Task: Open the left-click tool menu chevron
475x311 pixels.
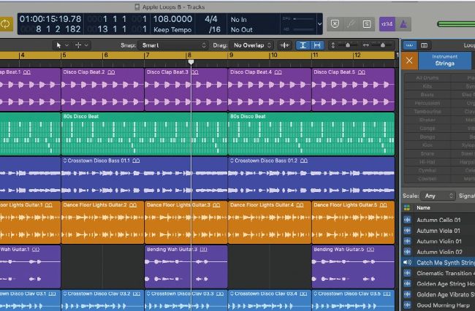Action: coord(66,45)
